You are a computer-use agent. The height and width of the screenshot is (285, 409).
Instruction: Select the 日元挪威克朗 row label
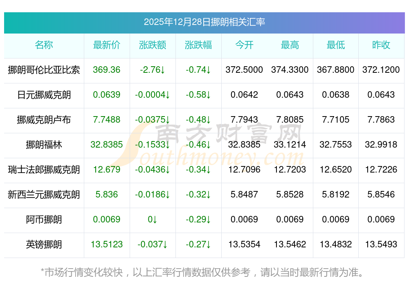coord(44,95)
